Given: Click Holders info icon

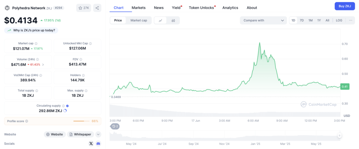Looking at the screenshot, I should [83, 75].
